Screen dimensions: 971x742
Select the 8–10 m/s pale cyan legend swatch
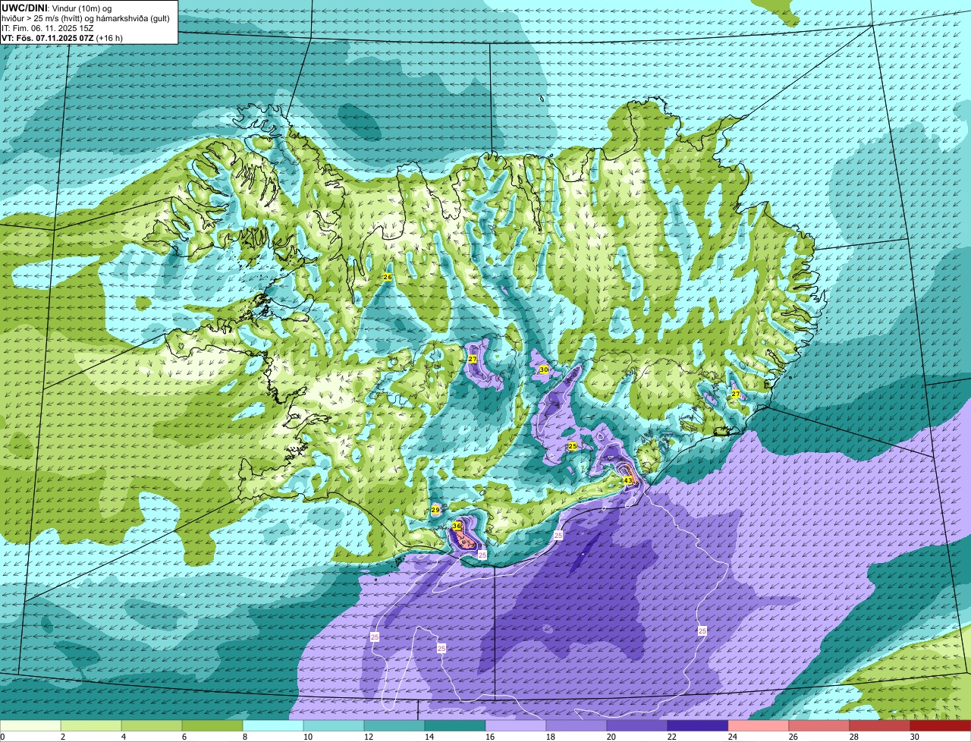tap(273, 725)
